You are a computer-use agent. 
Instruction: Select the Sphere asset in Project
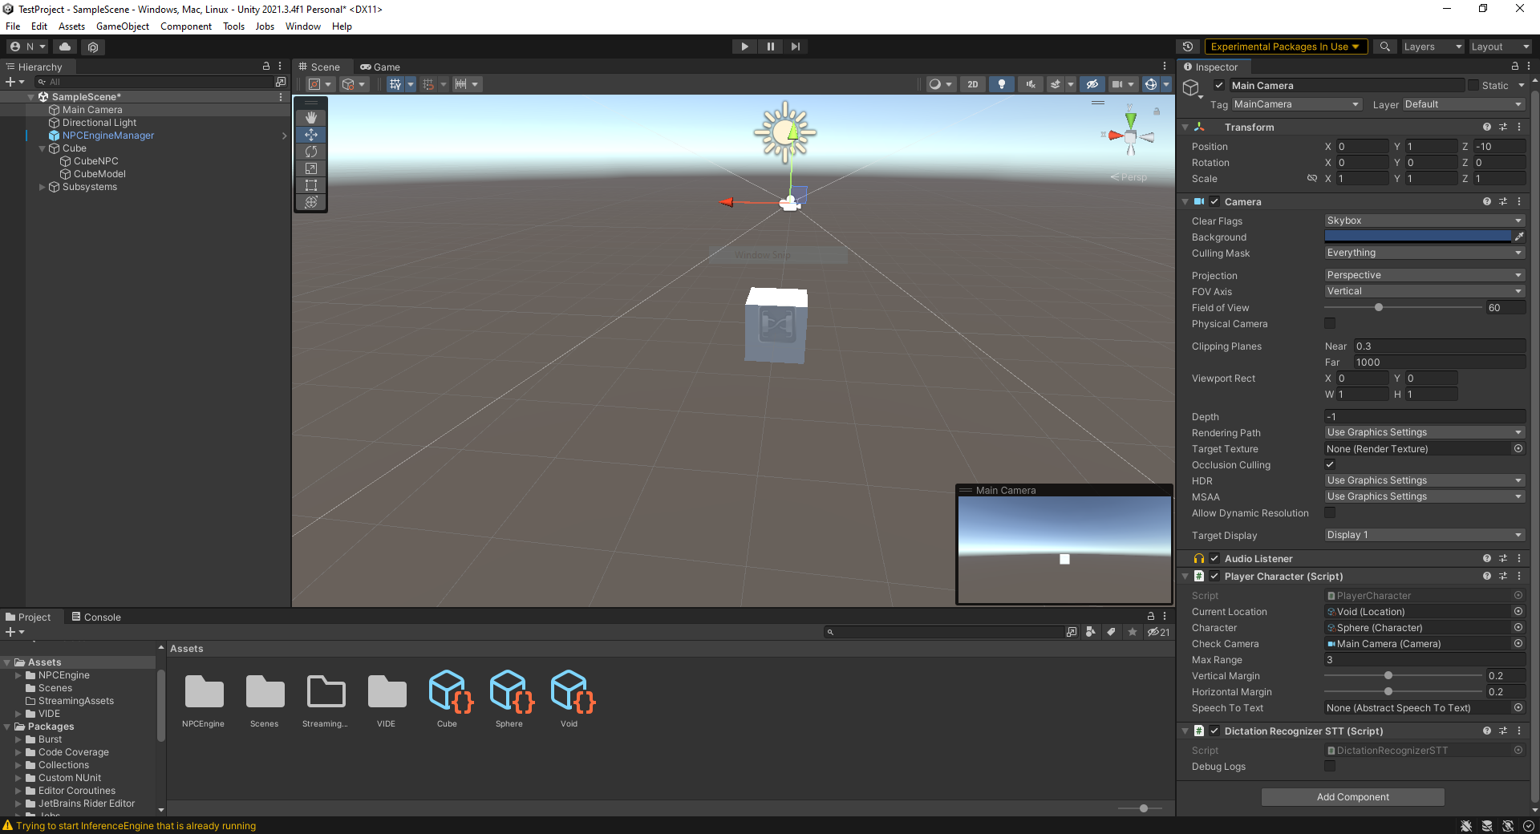pos(509,698)
